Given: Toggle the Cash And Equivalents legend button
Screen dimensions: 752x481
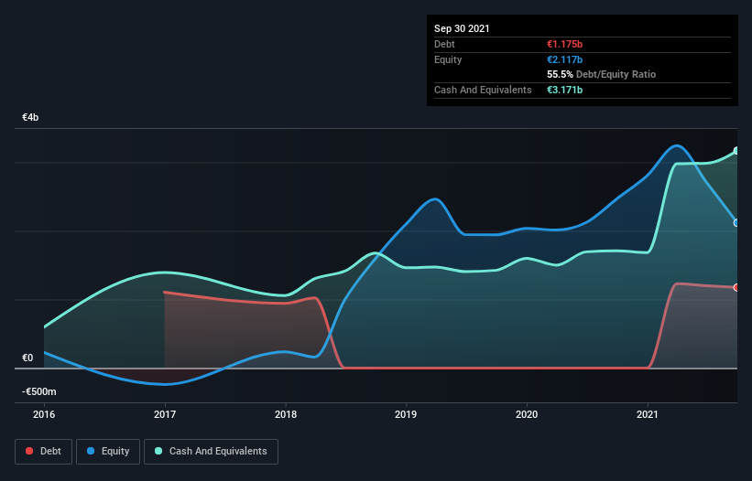Looking at the screenshot, I should click(211, 452).
